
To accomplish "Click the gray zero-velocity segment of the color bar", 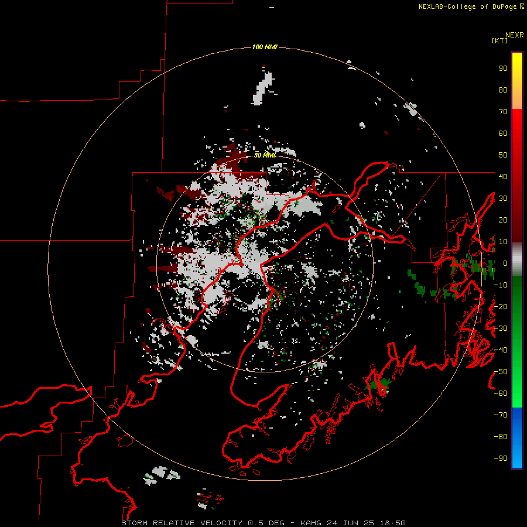I will [x=517, y=259].
